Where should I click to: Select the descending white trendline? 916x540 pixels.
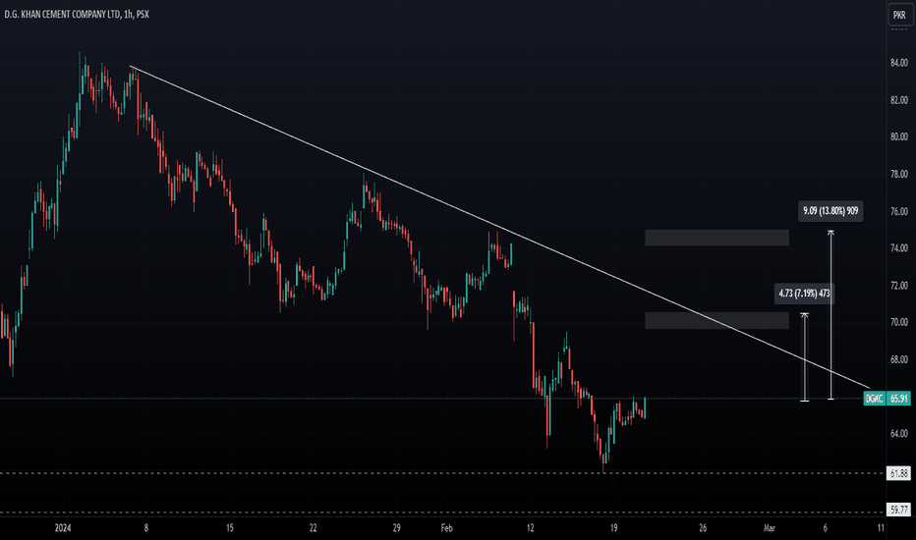click(500, 227)
